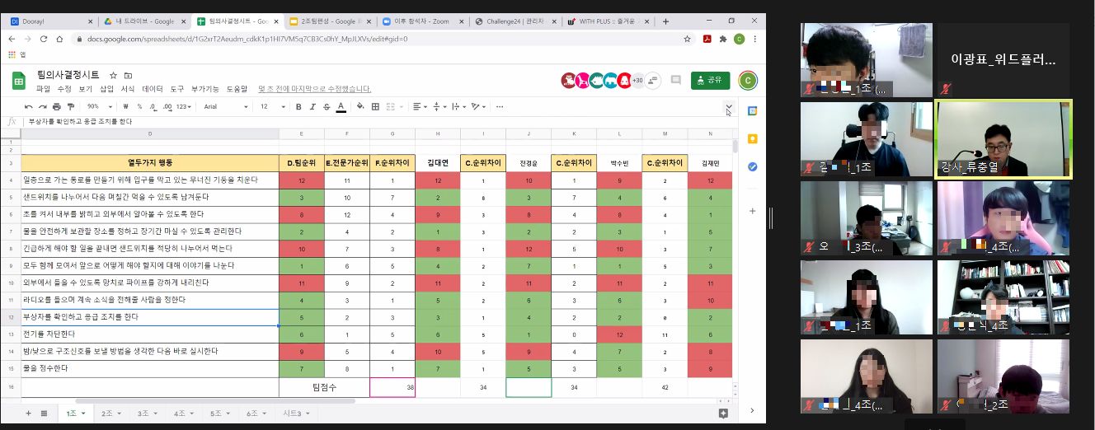
Task: Open the text color picker
Action: [341, 106]
